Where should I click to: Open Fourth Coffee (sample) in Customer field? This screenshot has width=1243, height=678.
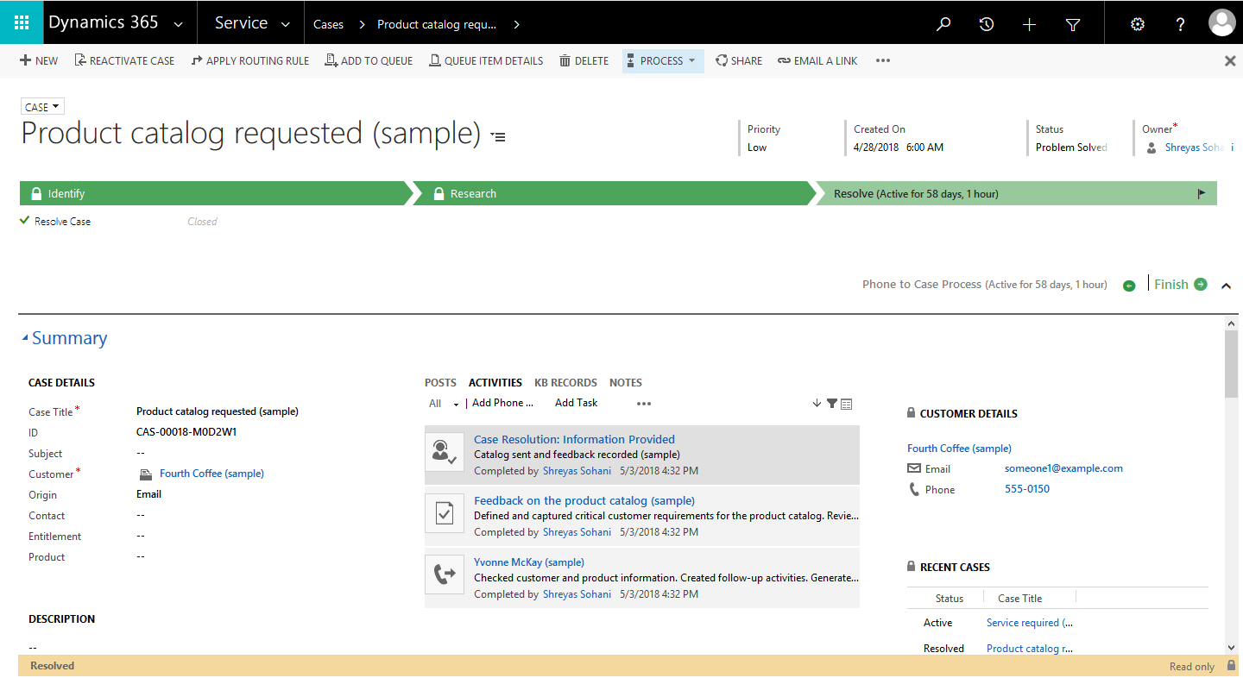pos(211,474)
